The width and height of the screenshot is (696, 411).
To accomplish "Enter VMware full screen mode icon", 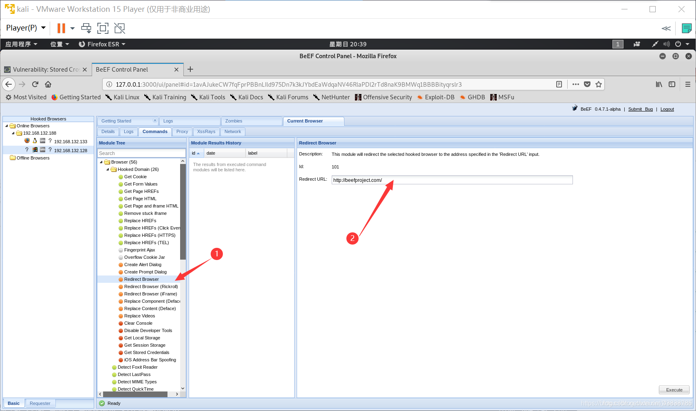I will 103,28.
